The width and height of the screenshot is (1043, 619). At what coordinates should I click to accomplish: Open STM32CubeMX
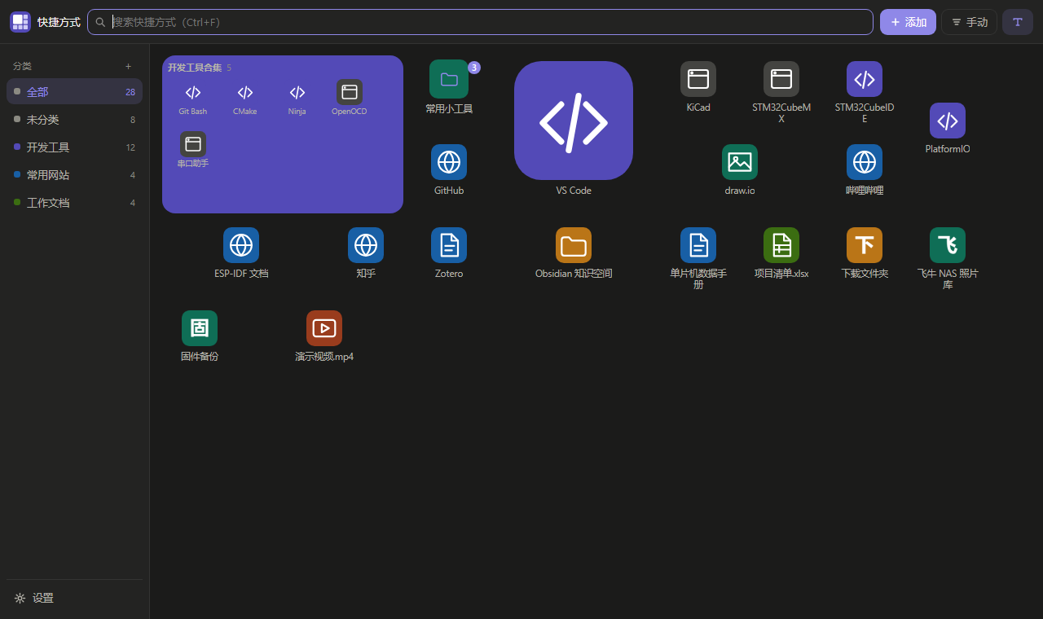(x=781, y=79)
